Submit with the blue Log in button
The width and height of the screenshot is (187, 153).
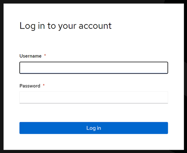click(93, 128)
